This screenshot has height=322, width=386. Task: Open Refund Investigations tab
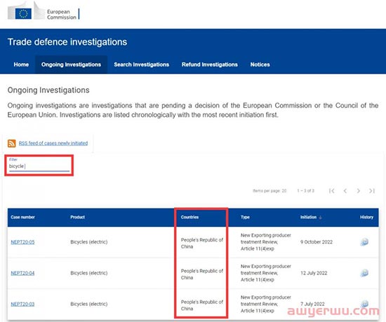coord(210,64)
